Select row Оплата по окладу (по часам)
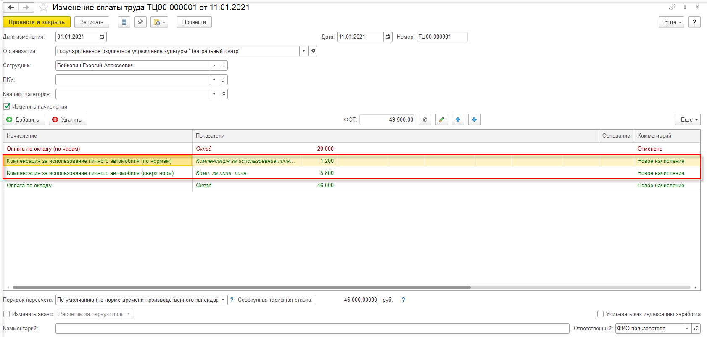Viewport: 707px width, 337px height. [352, 149]
